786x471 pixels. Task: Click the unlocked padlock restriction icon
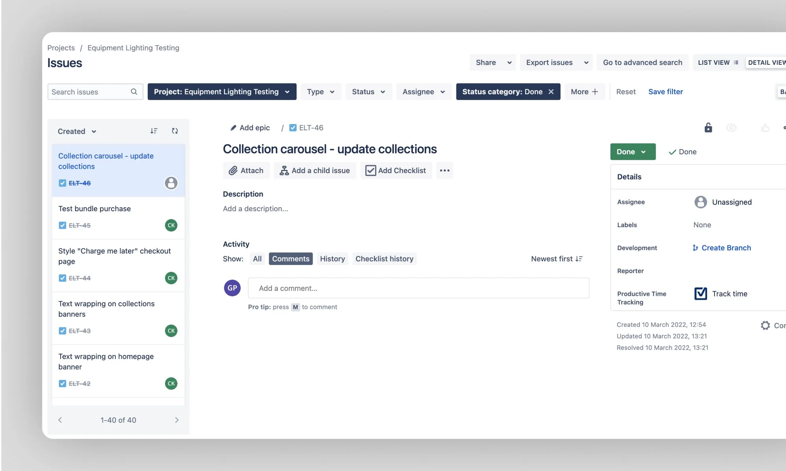pyautogui.click(x=708, y=128)
